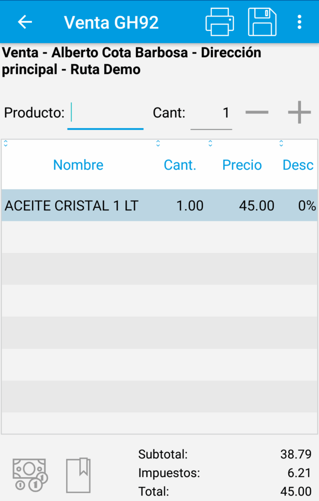Sort by the Cant. column header

pos(180,165)
